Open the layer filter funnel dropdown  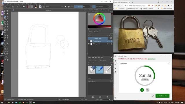click(110, 36)
